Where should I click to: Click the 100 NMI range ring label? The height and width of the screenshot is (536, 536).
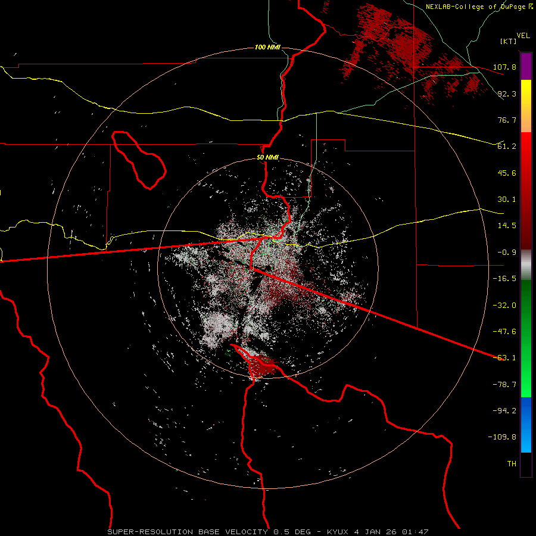tap(267, 47)
